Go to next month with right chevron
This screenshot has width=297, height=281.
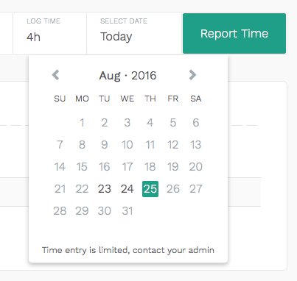click(x=192, y=75)
